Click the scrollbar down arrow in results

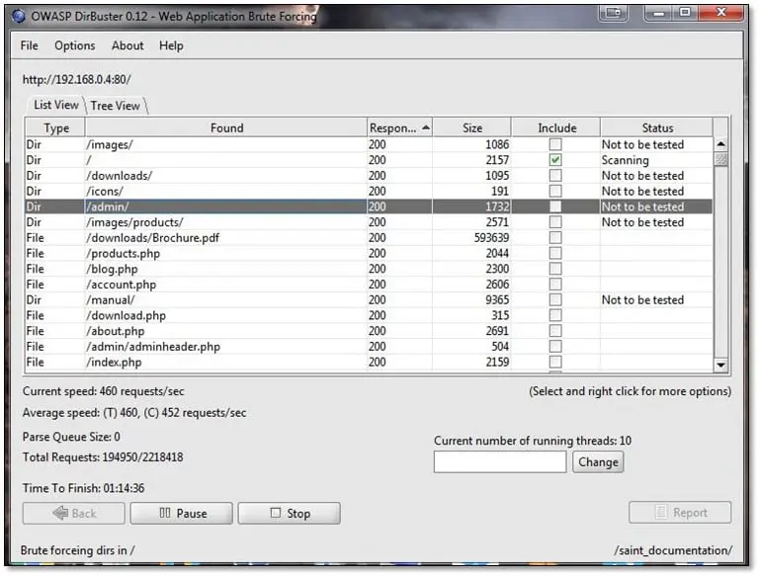720,365
